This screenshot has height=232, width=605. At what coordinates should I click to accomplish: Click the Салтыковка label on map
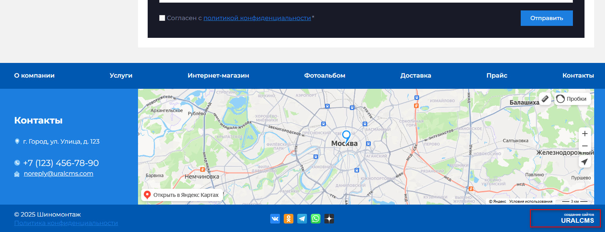516,141
